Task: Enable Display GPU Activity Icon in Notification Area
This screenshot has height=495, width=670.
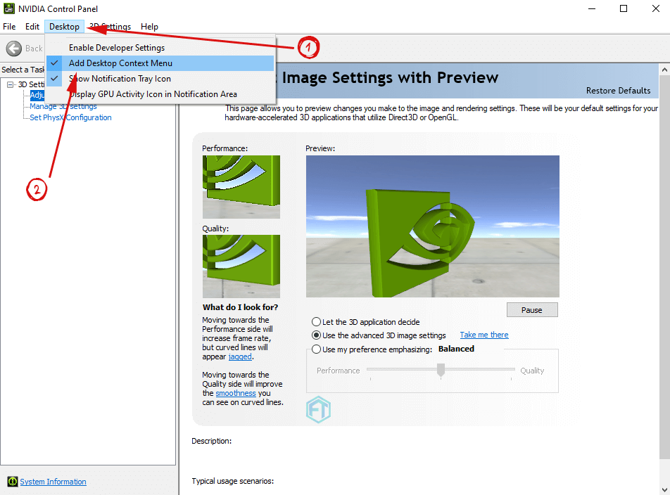Action: point(160,94)
